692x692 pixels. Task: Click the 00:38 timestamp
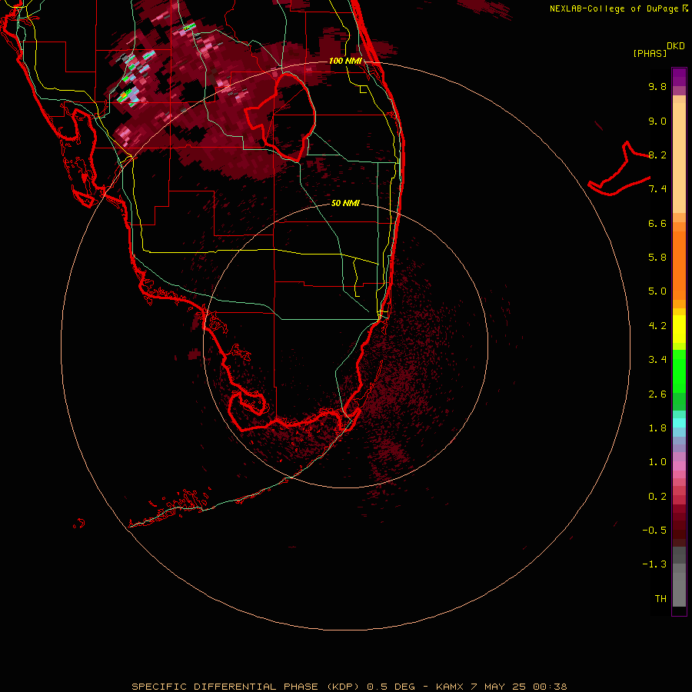click(x=550, y=687)
